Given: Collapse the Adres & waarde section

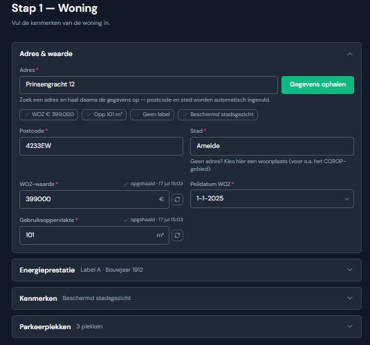Looking at the screenshot, I should (x=350, y=54).
